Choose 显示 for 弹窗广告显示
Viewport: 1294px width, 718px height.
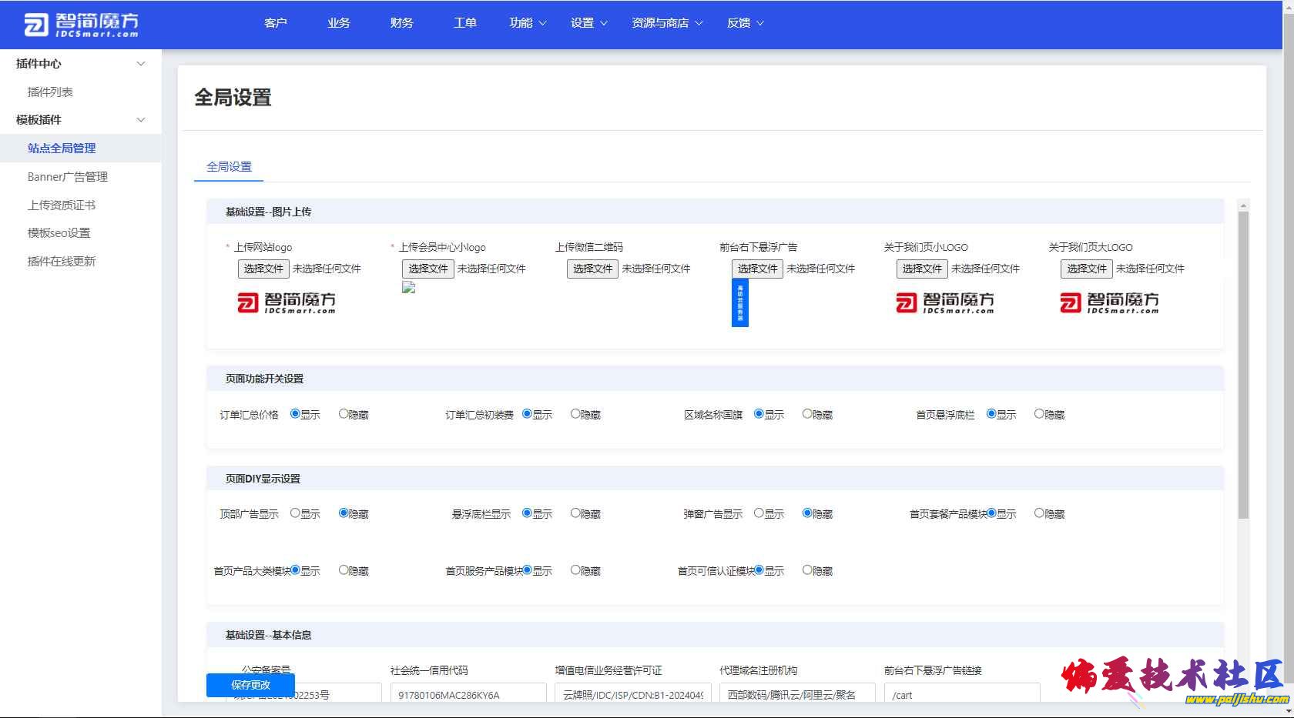pyautogui.click(x=759, y=513)
